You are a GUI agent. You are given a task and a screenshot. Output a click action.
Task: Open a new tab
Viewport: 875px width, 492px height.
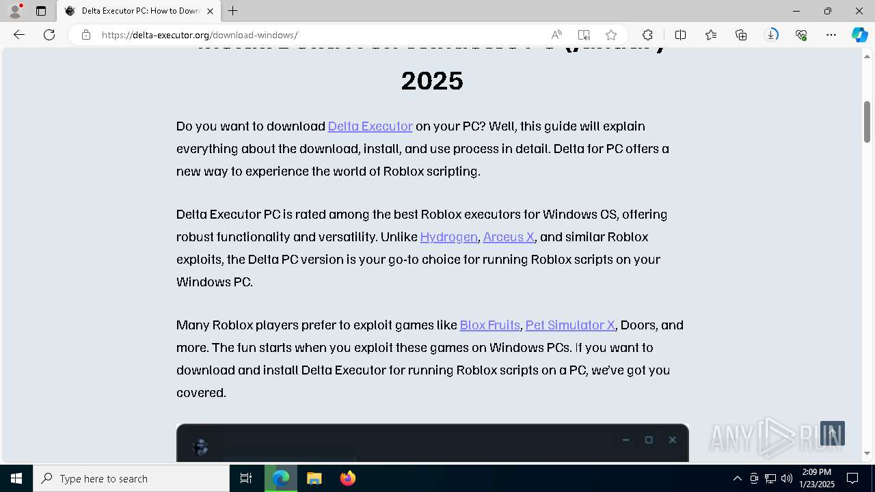tap(233, 11)
